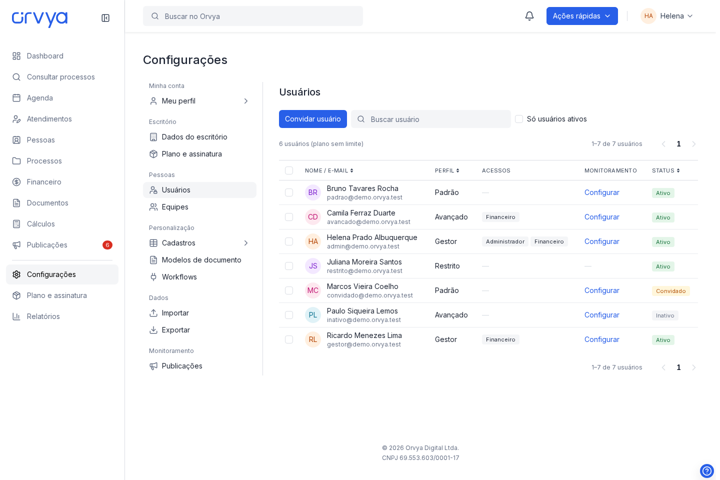Sort the table by Status

(x=666, y=170)
